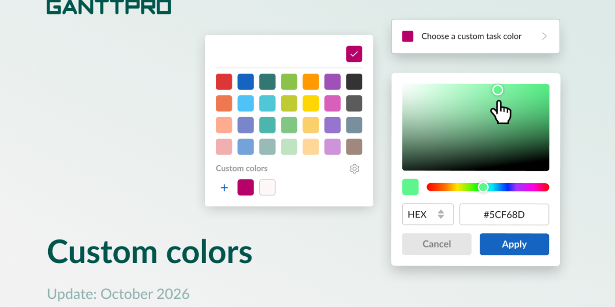This screenshot has width=615, height=307.
Task: Select the sky blue swatch in second row
Action: click(x=245, y=103)
